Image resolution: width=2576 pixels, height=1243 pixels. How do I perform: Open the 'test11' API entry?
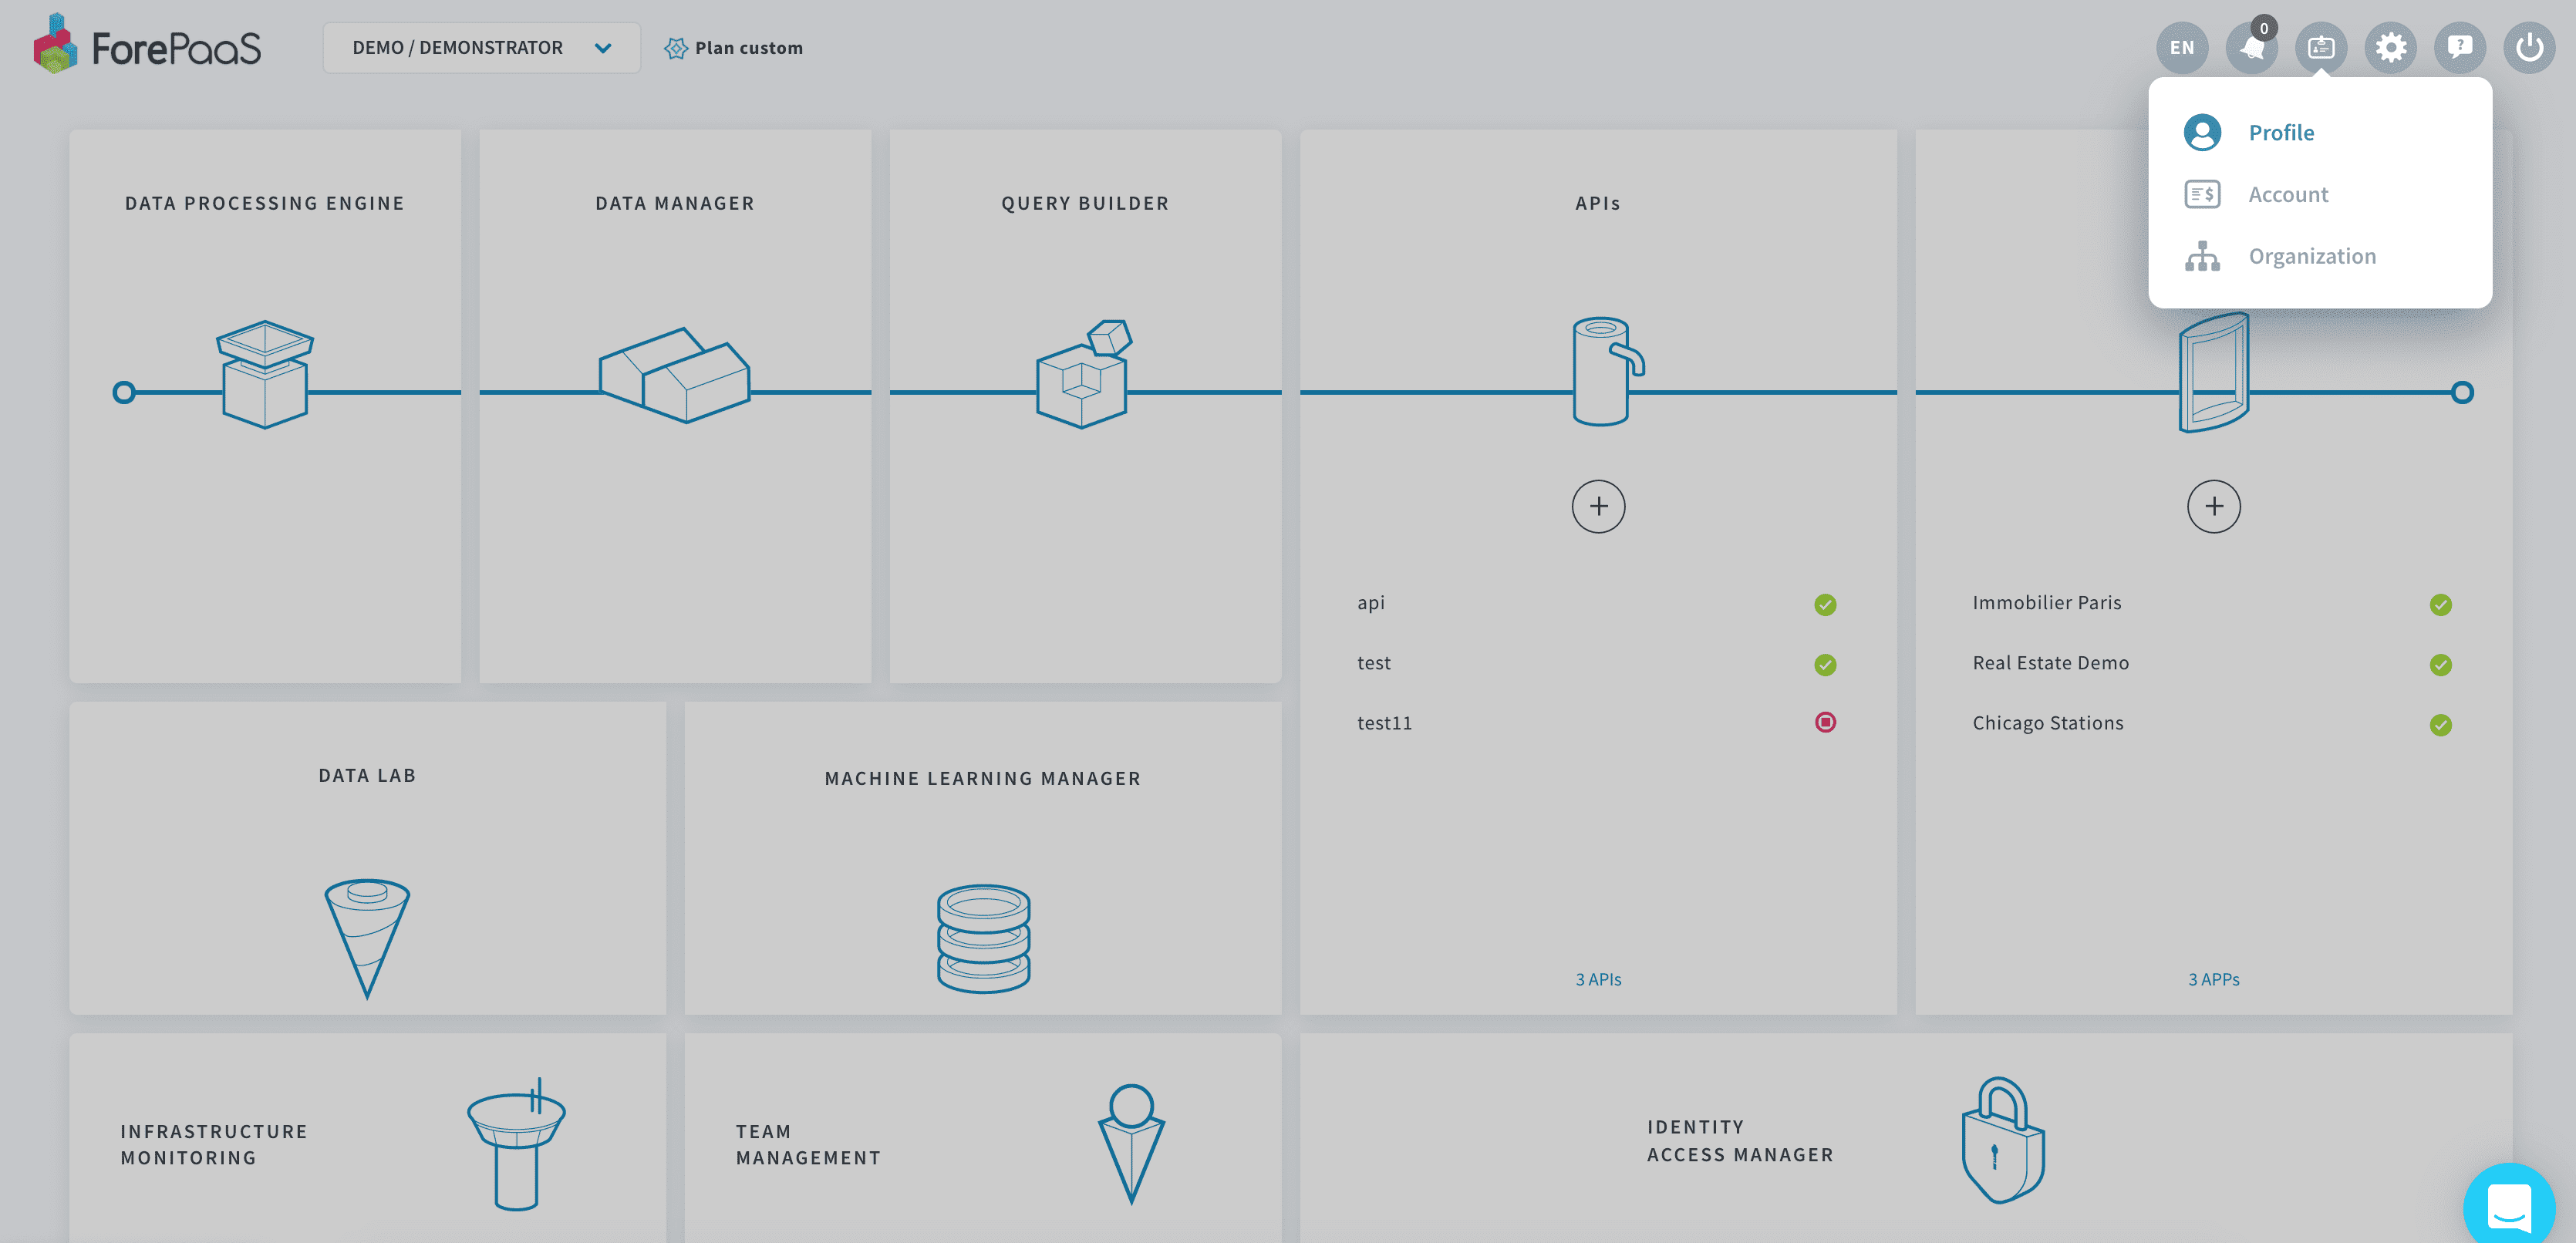[x=1384, y=723]
